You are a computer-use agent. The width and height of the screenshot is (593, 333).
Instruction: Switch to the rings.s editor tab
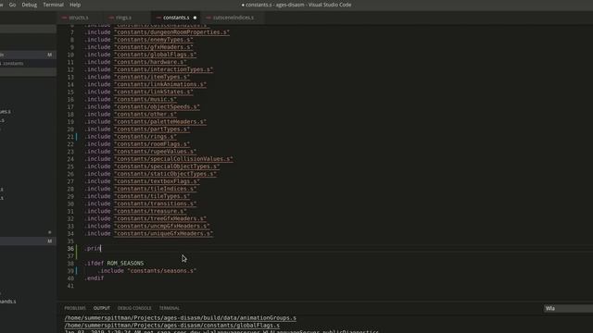[x=123, y=18]
